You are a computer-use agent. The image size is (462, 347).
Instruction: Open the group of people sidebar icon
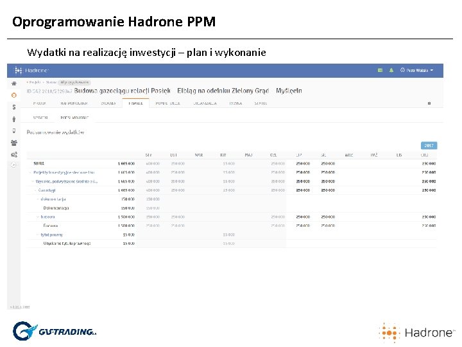click(14, 143)
